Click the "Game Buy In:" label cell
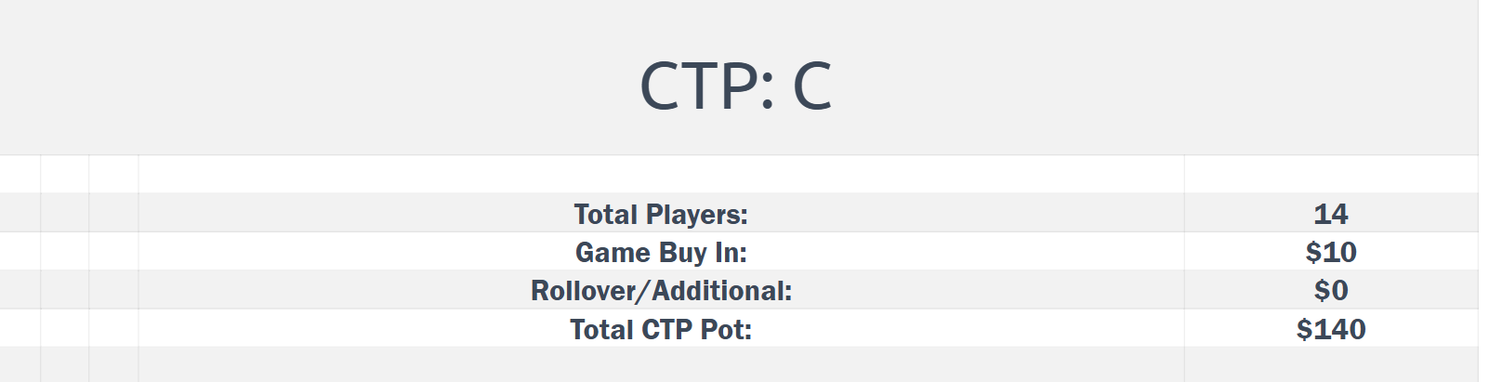 [x=660, y=252]
